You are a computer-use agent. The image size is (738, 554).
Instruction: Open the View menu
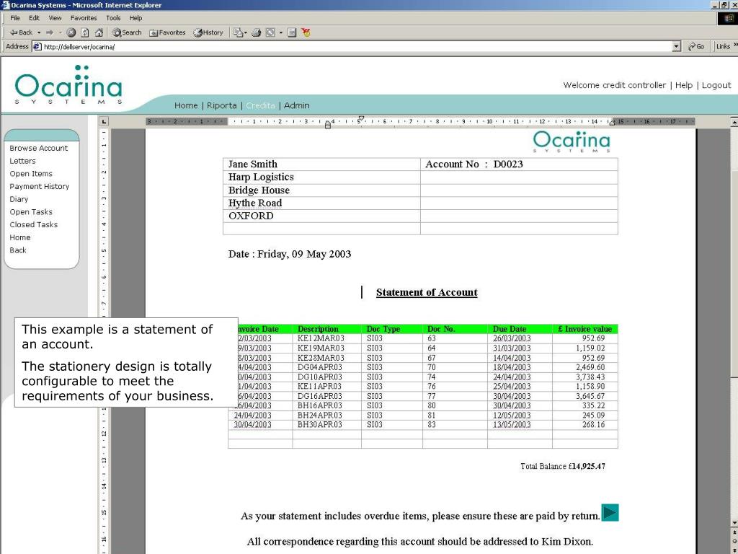(x=55, y=18)
